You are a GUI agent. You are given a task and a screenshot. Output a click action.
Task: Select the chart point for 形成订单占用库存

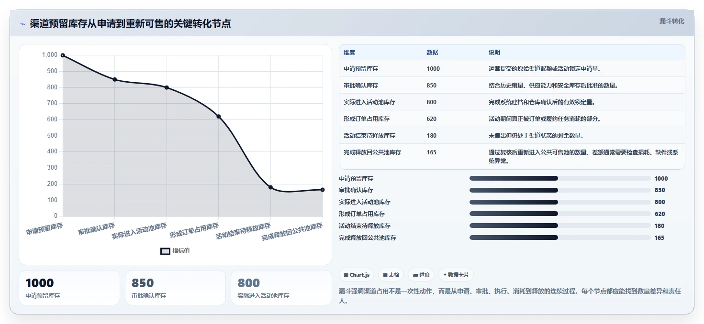[x=219, y=117]
